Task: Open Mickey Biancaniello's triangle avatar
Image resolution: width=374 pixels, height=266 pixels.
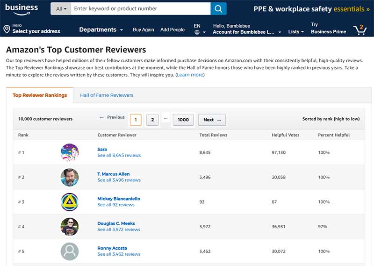Action: (70, 202)
